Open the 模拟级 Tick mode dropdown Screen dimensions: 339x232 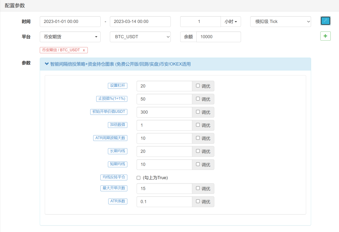point(281,22)
